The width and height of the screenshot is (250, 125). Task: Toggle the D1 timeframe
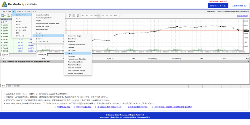[x=107, y=16]
